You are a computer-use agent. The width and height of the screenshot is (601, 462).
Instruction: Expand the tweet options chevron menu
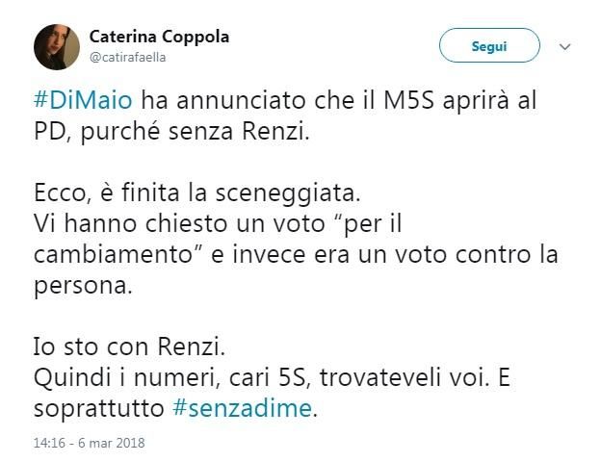565,46
